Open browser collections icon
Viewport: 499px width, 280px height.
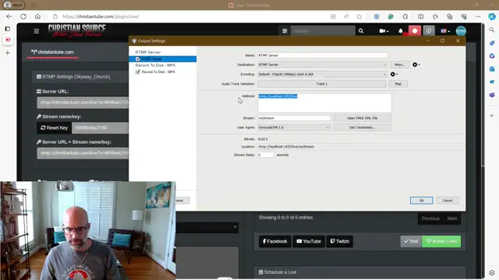pos(449,16)
